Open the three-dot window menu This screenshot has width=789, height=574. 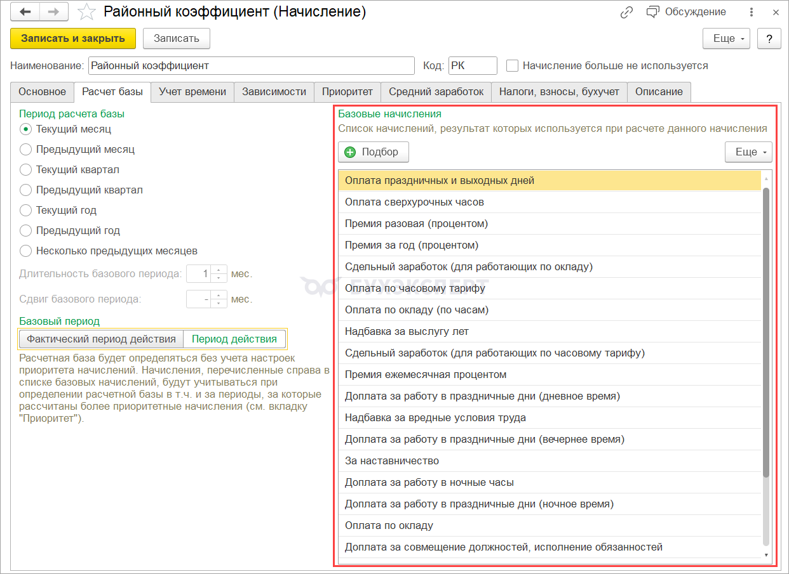pyautogui.click(x=752, y=12)
